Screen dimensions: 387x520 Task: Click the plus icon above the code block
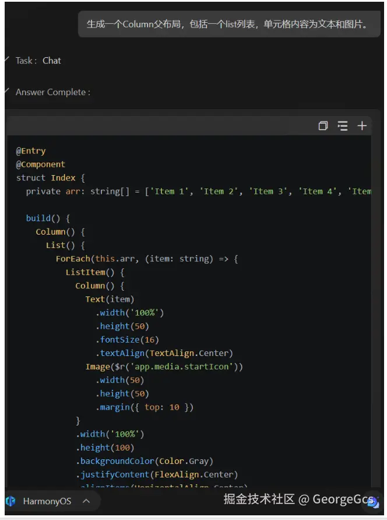(362, 125)
